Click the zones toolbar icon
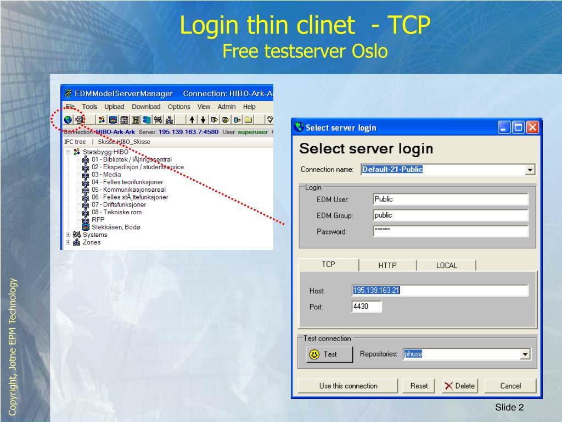The width and height of the screenshot is (562, 422). click(x=169, y=119)
